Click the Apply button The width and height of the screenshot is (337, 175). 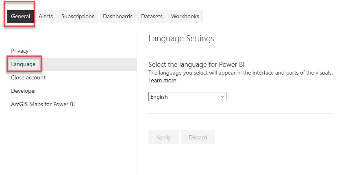pos(163,137)
